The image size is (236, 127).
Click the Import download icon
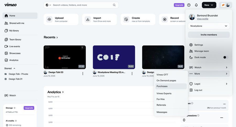click(x=88, y=19)
